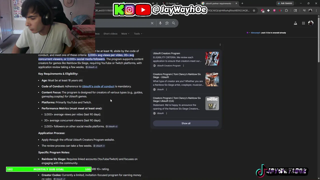Open Chrome profile avatar in toolbar

(x=310, y=10)
